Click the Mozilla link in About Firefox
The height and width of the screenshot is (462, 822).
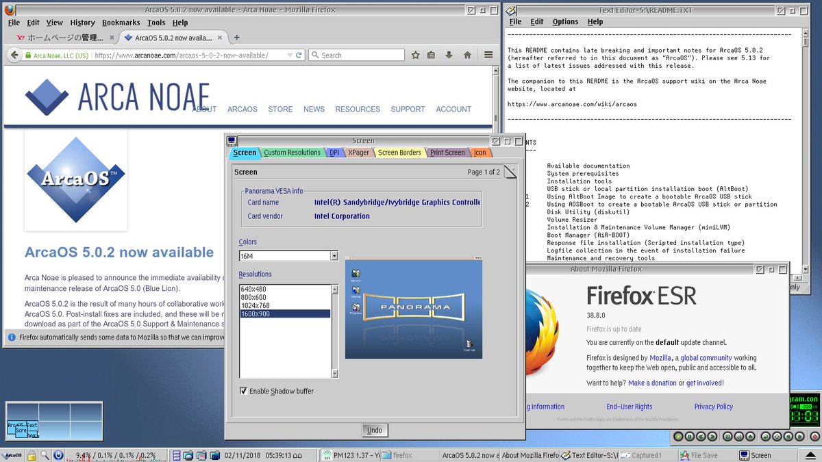click(x=660, y=358)
